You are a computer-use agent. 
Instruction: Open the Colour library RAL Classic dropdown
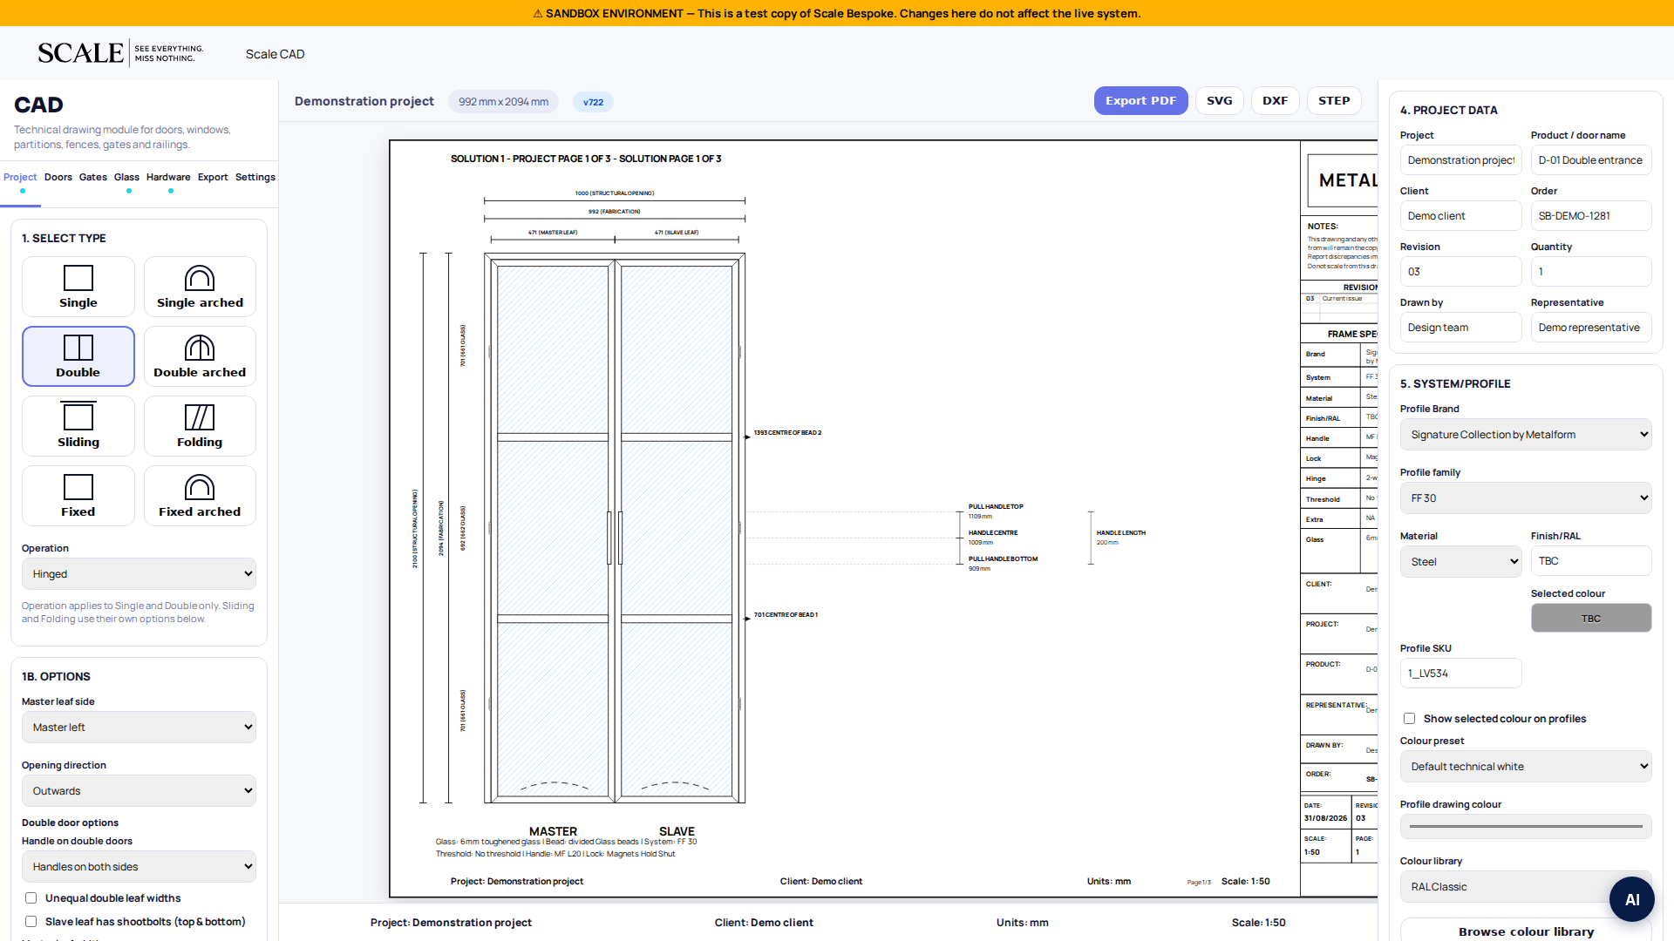click(x=1526, y=887)
